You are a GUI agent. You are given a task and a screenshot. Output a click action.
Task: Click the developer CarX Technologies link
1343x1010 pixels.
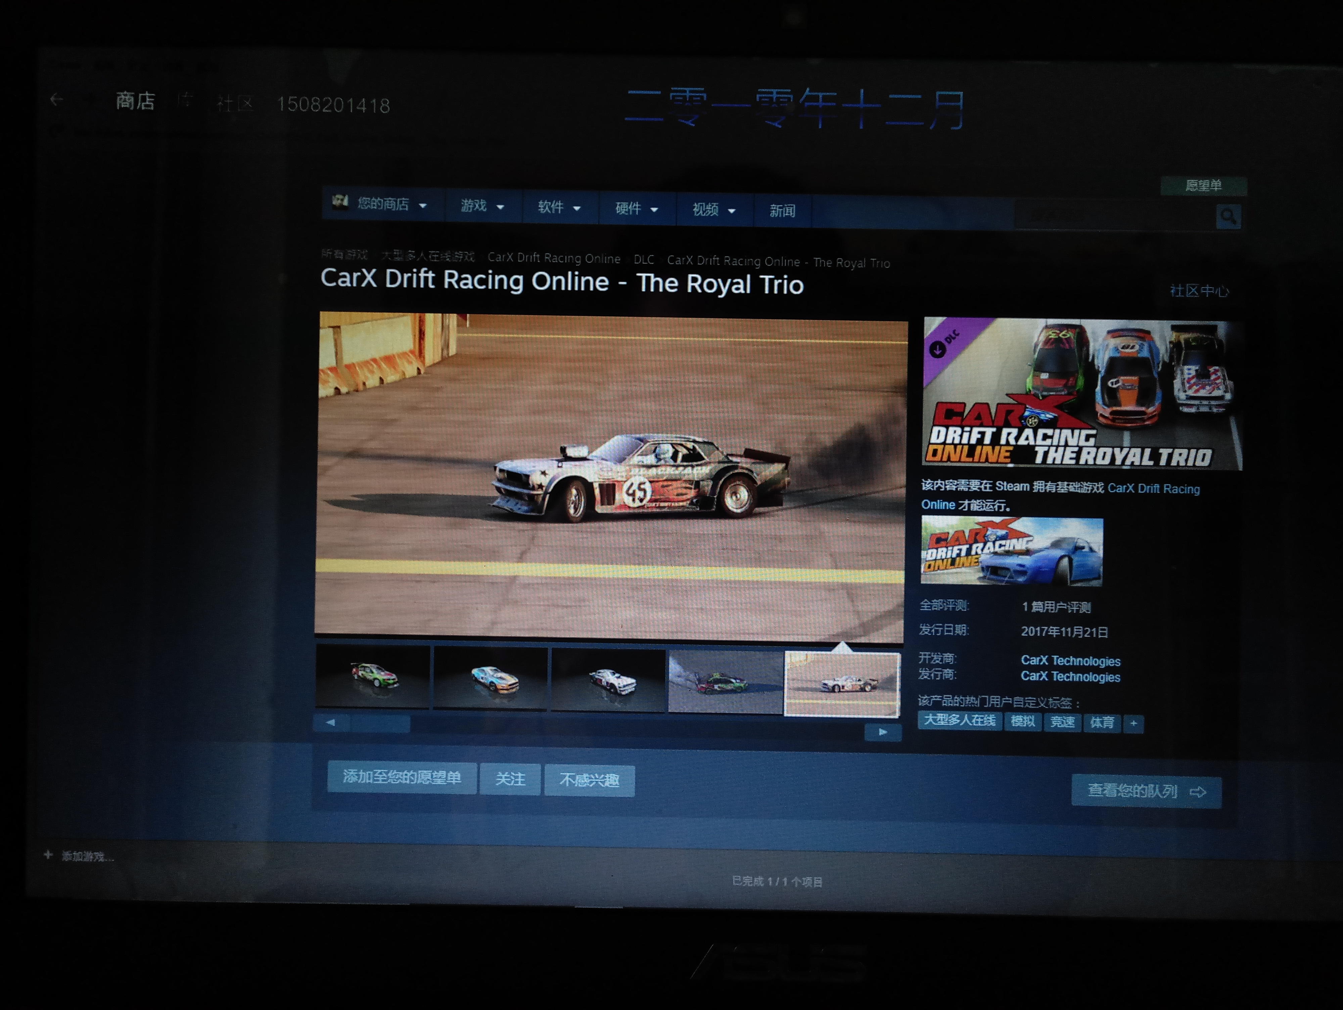(x=1070, y=661)
